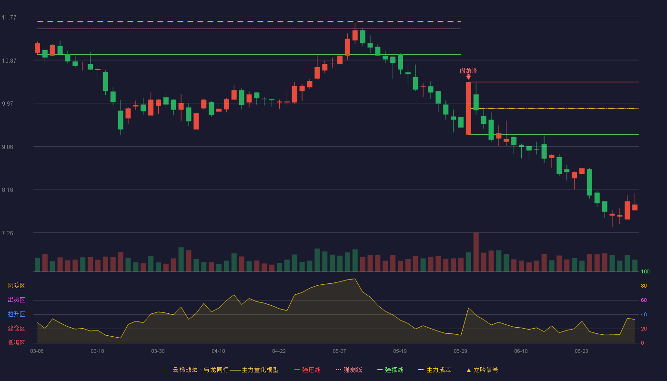The width and height of the screenshot is (667, 381).
Task: Click the 05-19 date label
Action: point(400,351)
